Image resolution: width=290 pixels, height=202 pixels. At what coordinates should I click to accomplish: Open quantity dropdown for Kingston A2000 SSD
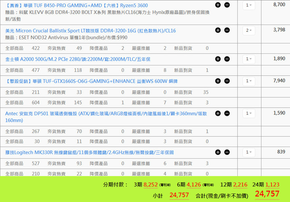(x=249, y=59)
